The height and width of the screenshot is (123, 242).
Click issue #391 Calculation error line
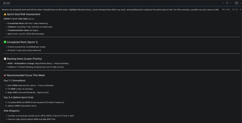pos(22,106)
